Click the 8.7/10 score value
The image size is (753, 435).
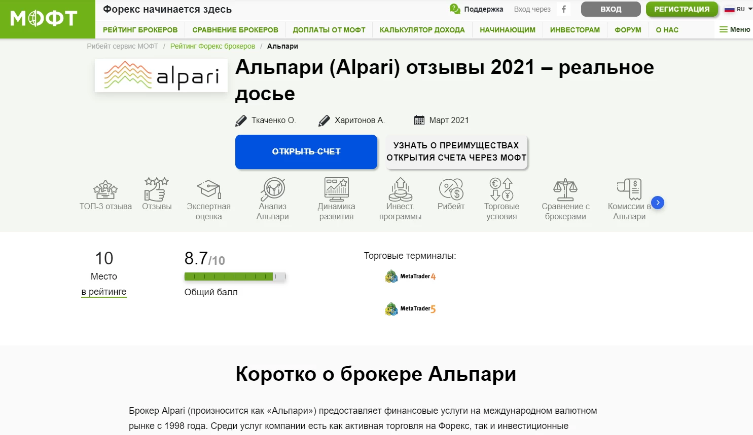click(205, 259)
